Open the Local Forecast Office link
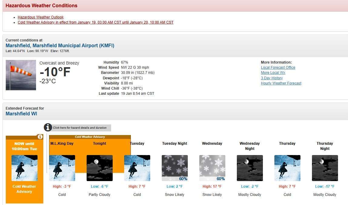This screenshot has width=348, height=205. [x=278, y=68]
